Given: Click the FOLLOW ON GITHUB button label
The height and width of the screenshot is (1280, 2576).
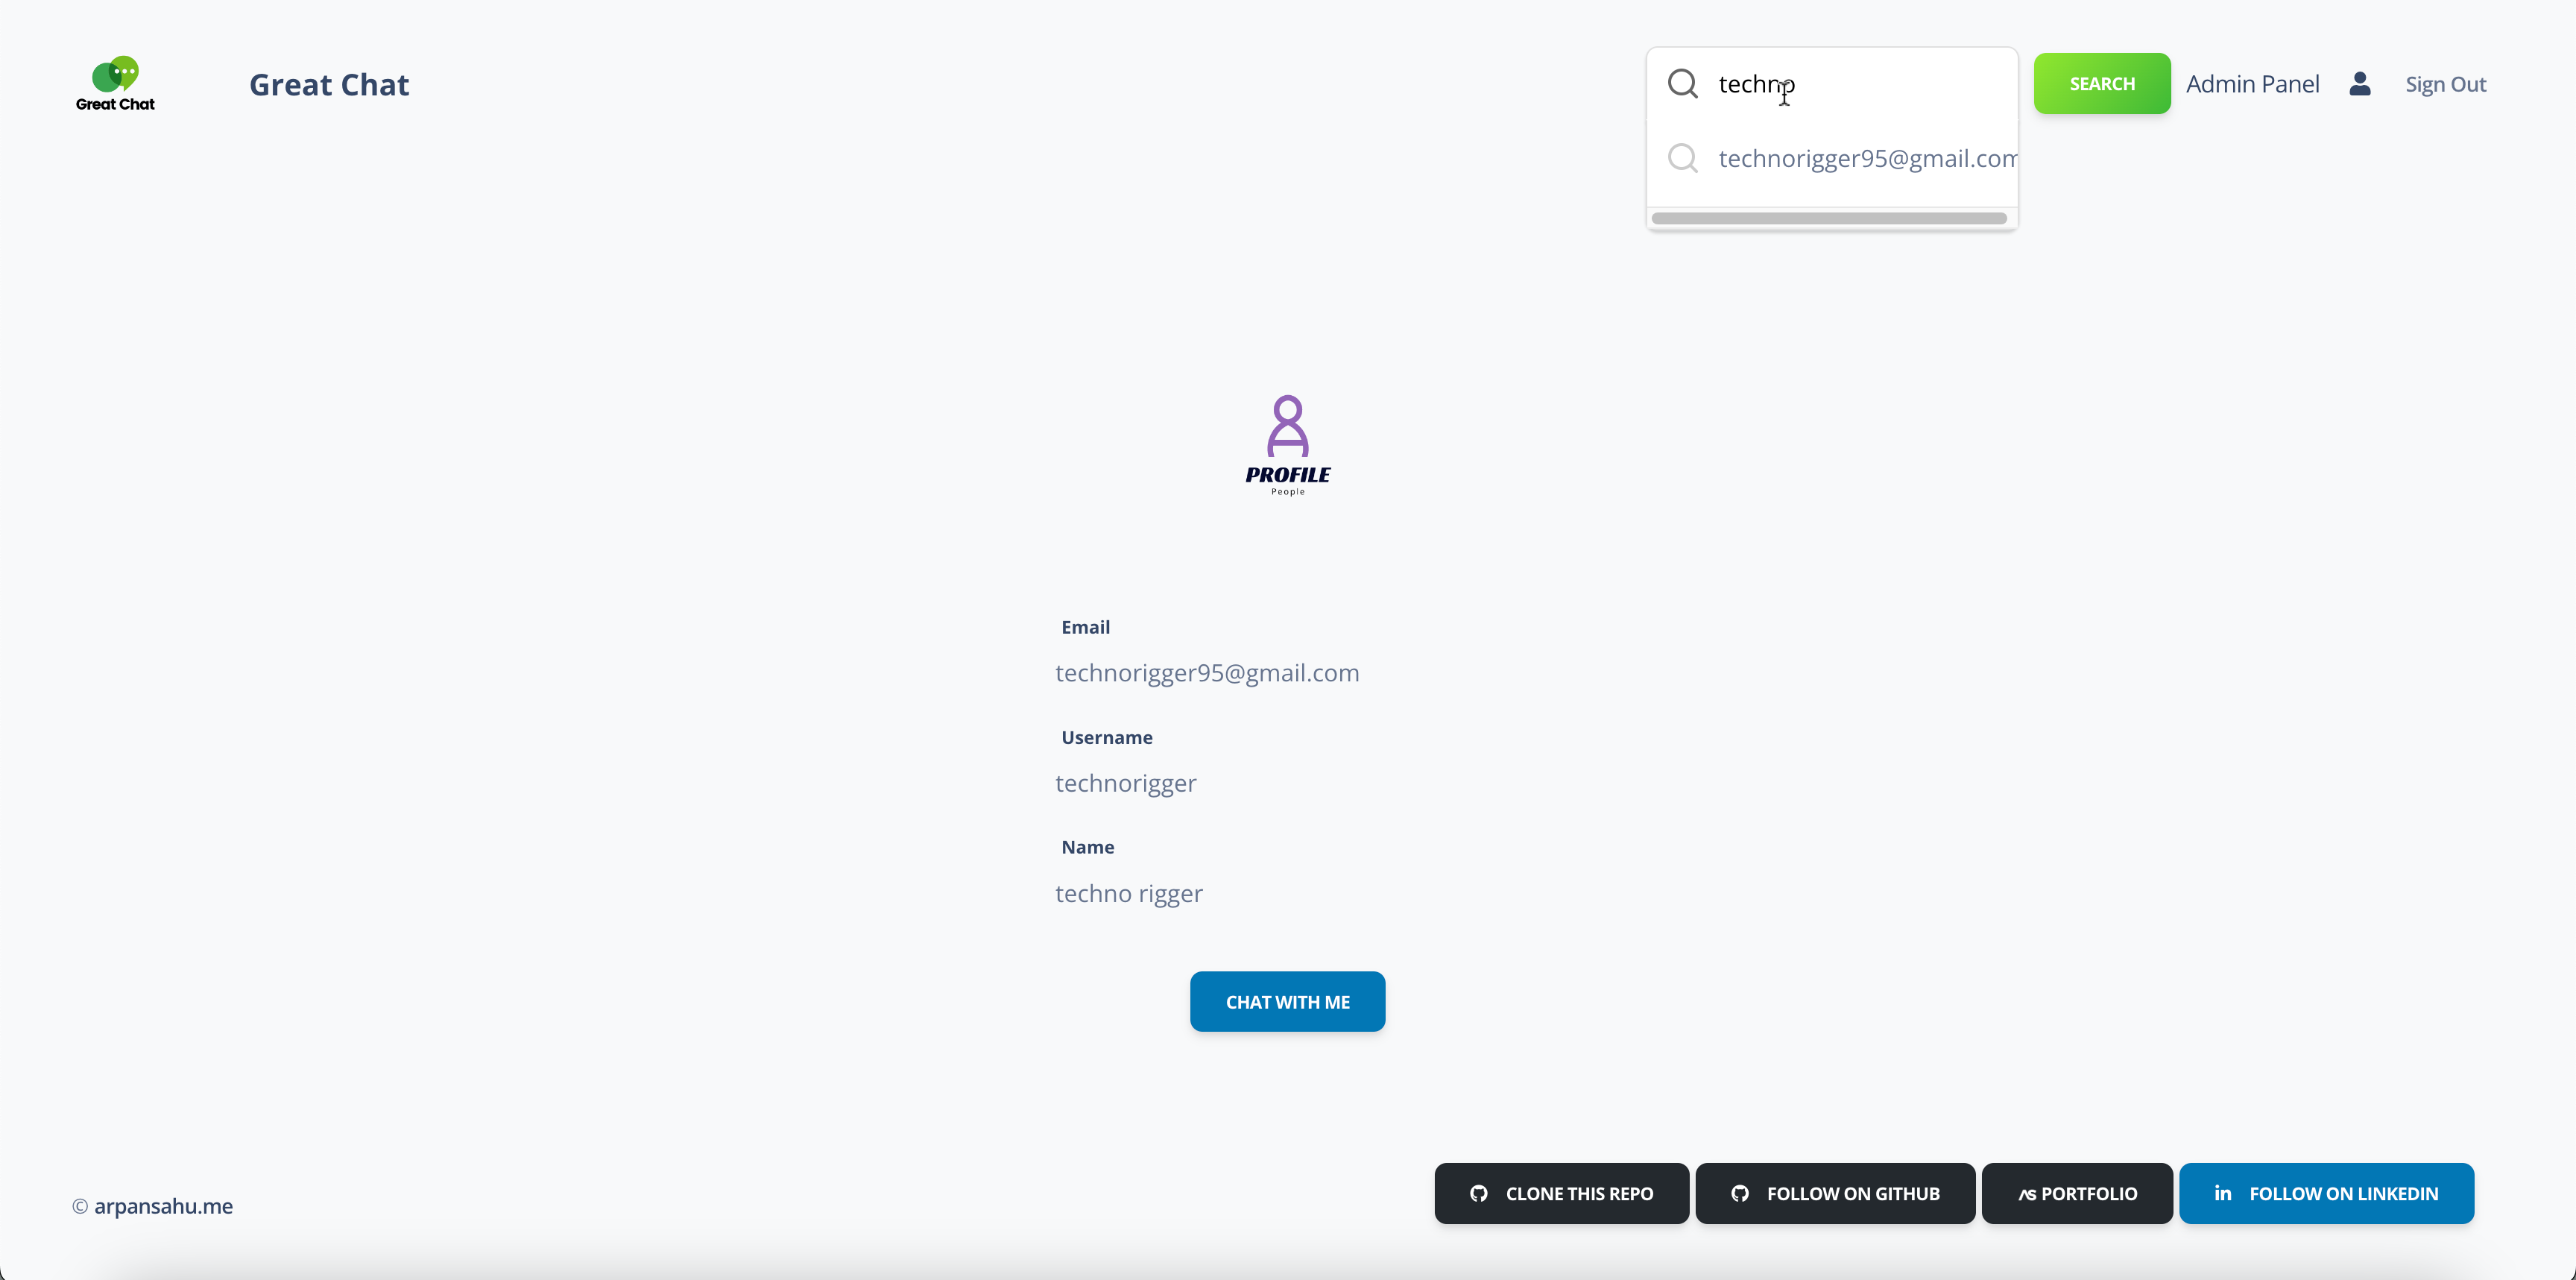Looking at the screenshot, I should (x=1852, y=1193).
